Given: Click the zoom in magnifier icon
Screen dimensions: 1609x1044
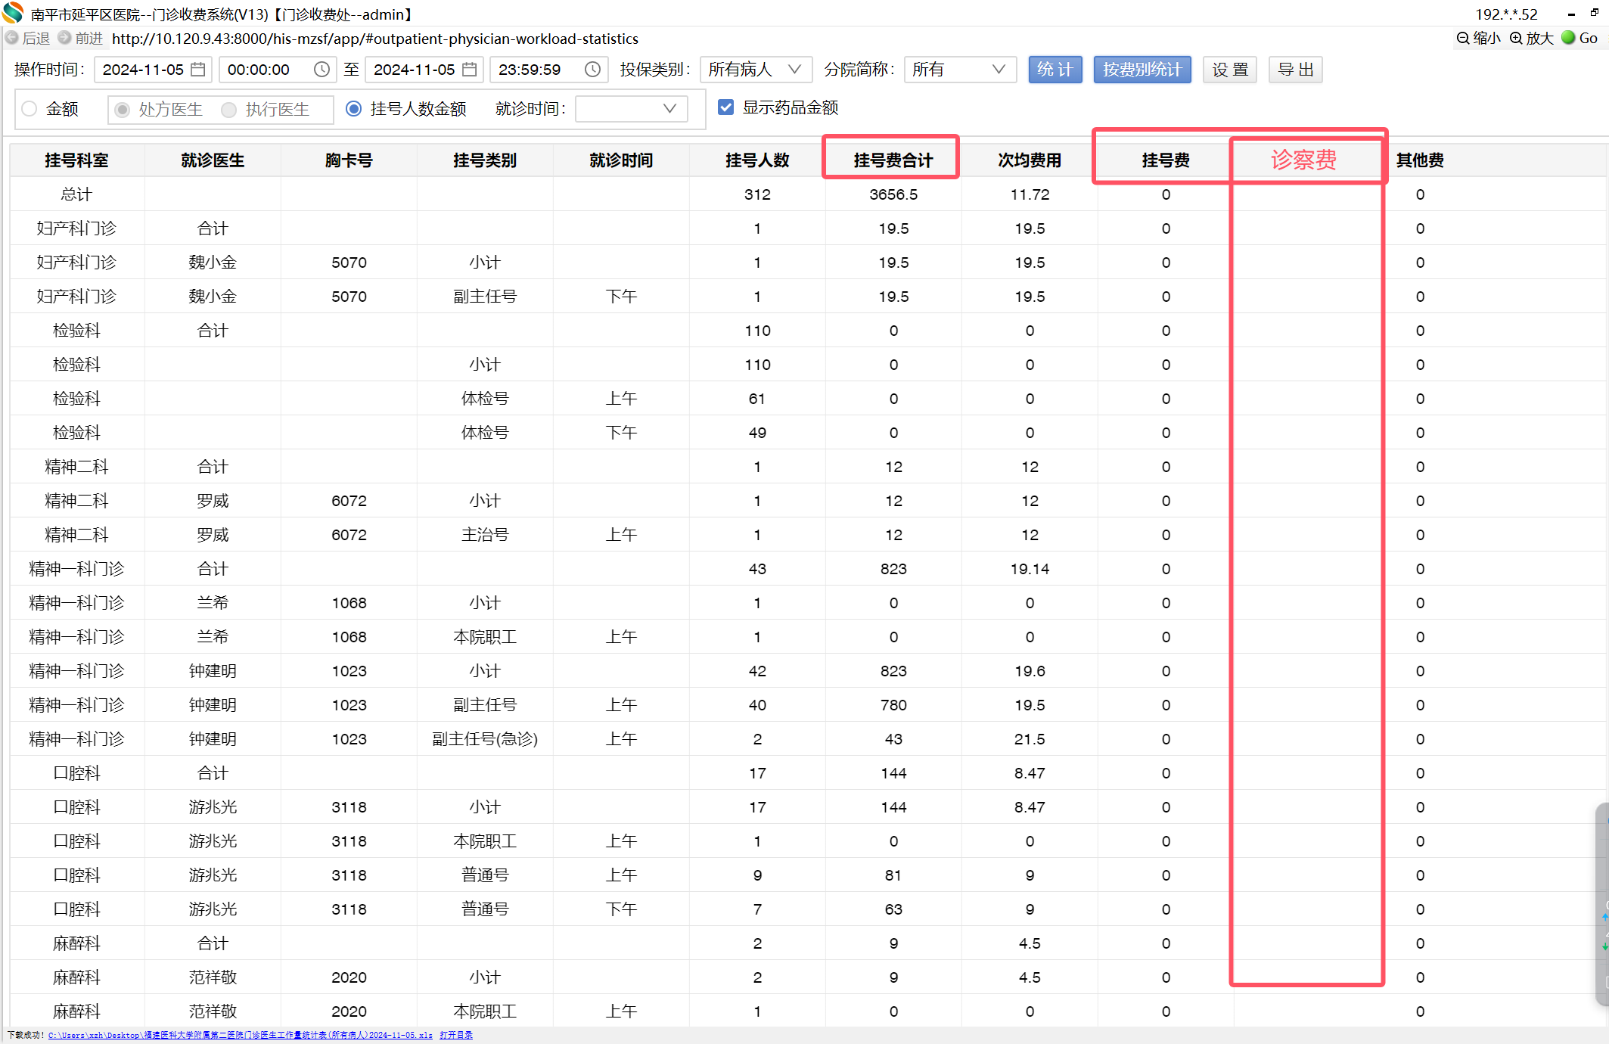Looking at the screenshot, I should (1516, 38).
